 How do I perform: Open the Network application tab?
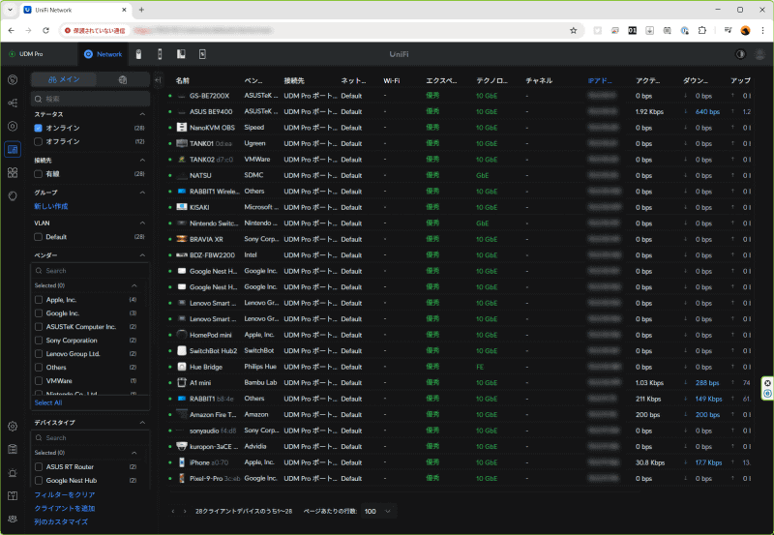(103, 54)
